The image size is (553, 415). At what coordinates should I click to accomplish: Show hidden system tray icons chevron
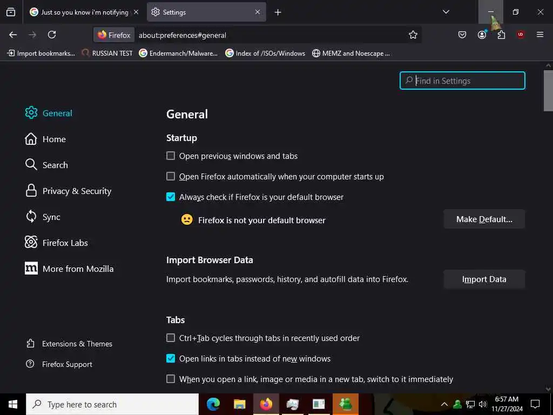pyautogui.click(x=444, y=404)
